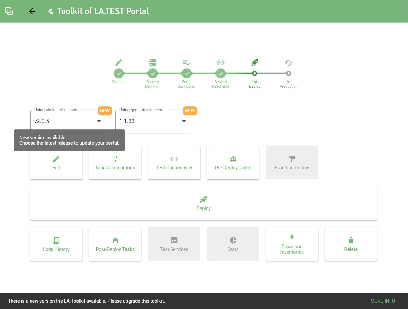
Task: Open Logs History
Action: [x=56, y=244]
